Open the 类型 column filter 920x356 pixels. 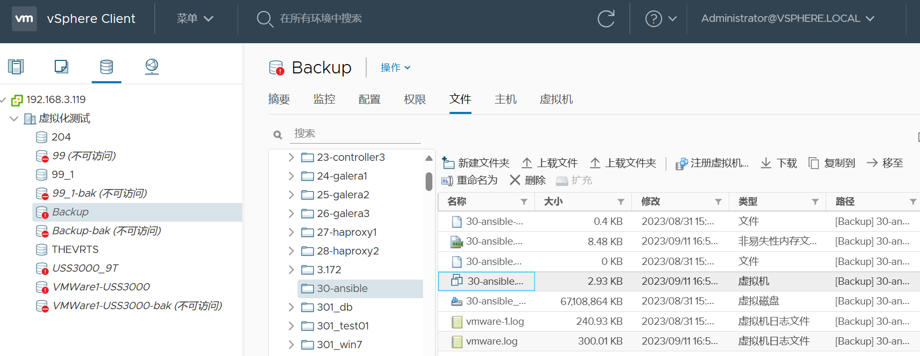click(x=815, y=202)
